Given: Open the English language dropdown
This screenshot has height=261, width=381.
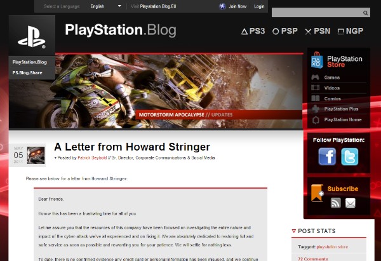Looking at the screenshot, I should (x=105, y=6).
